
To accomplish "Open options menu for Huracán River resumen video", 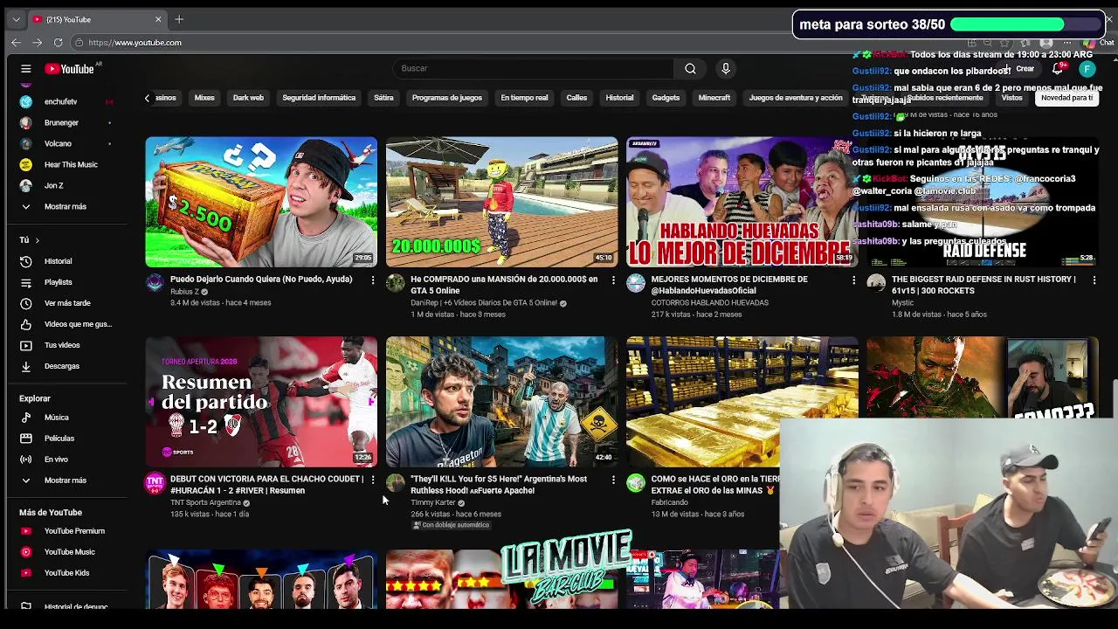I will 373,480.
